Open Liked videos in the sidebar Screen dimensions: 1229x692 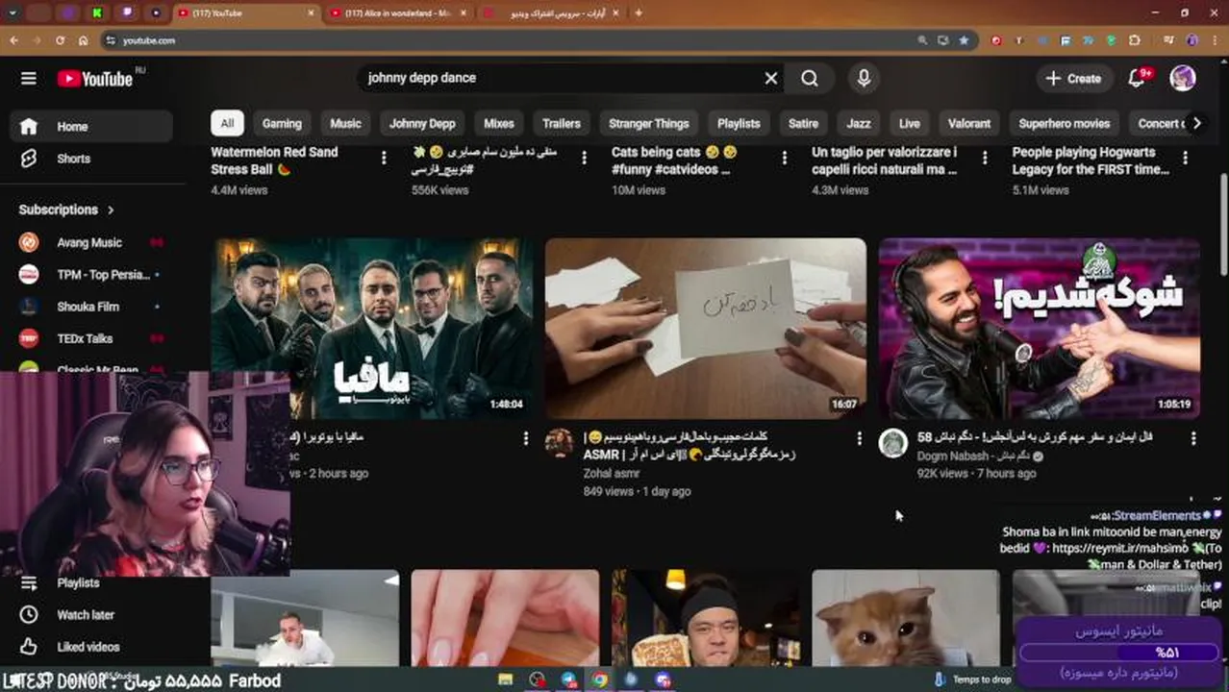coord(91,647)
